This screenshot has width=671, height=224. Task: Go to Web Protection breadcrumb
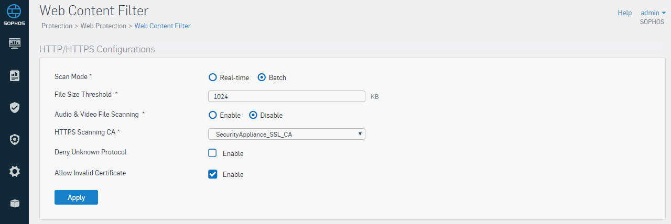point(103,26)
